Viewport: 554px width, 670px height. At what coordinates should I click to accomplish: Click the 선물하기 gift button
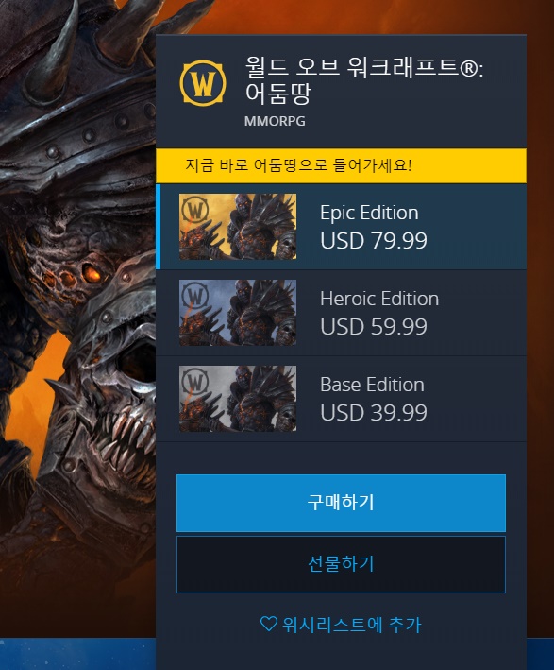click(341, 564)
